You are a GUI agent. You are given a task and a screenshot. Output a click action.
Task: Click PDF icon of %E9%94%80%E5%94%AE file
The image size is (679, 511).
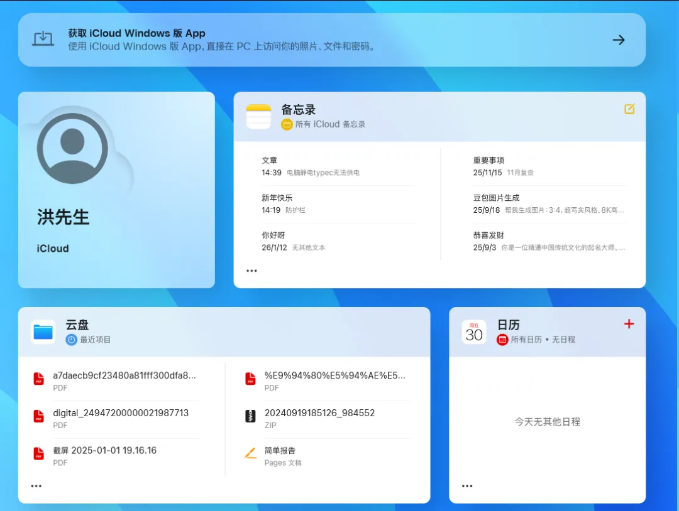click(x=250, y=379)
